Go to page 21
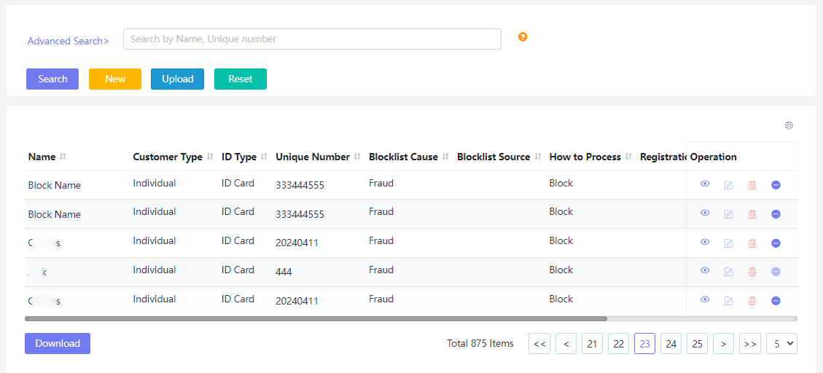This screenshot has width=823, height=373. (x=592, y=344)
